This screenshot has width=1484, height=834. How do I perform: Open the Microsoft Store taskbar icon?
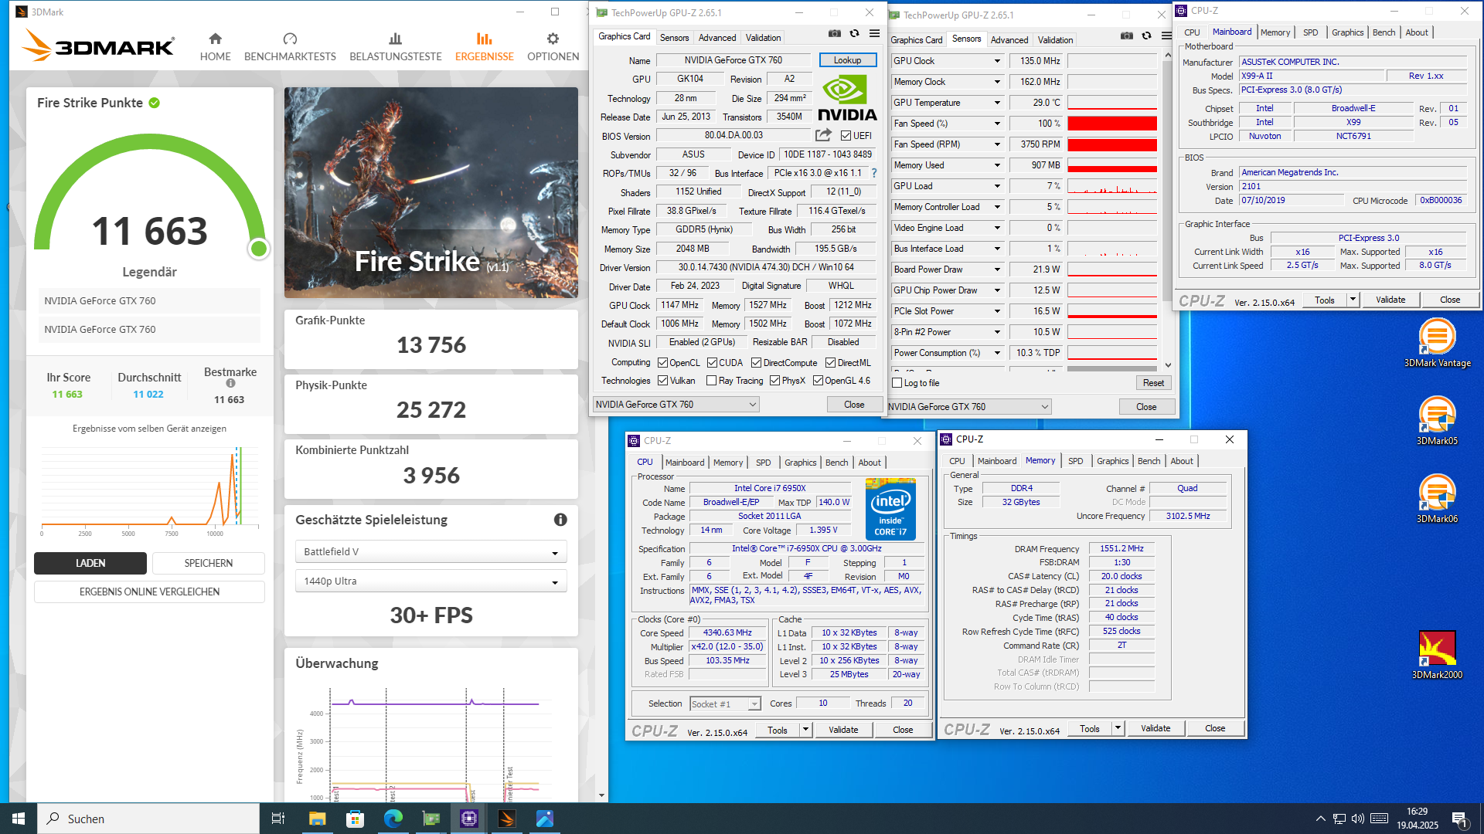[x=356, y=819]
